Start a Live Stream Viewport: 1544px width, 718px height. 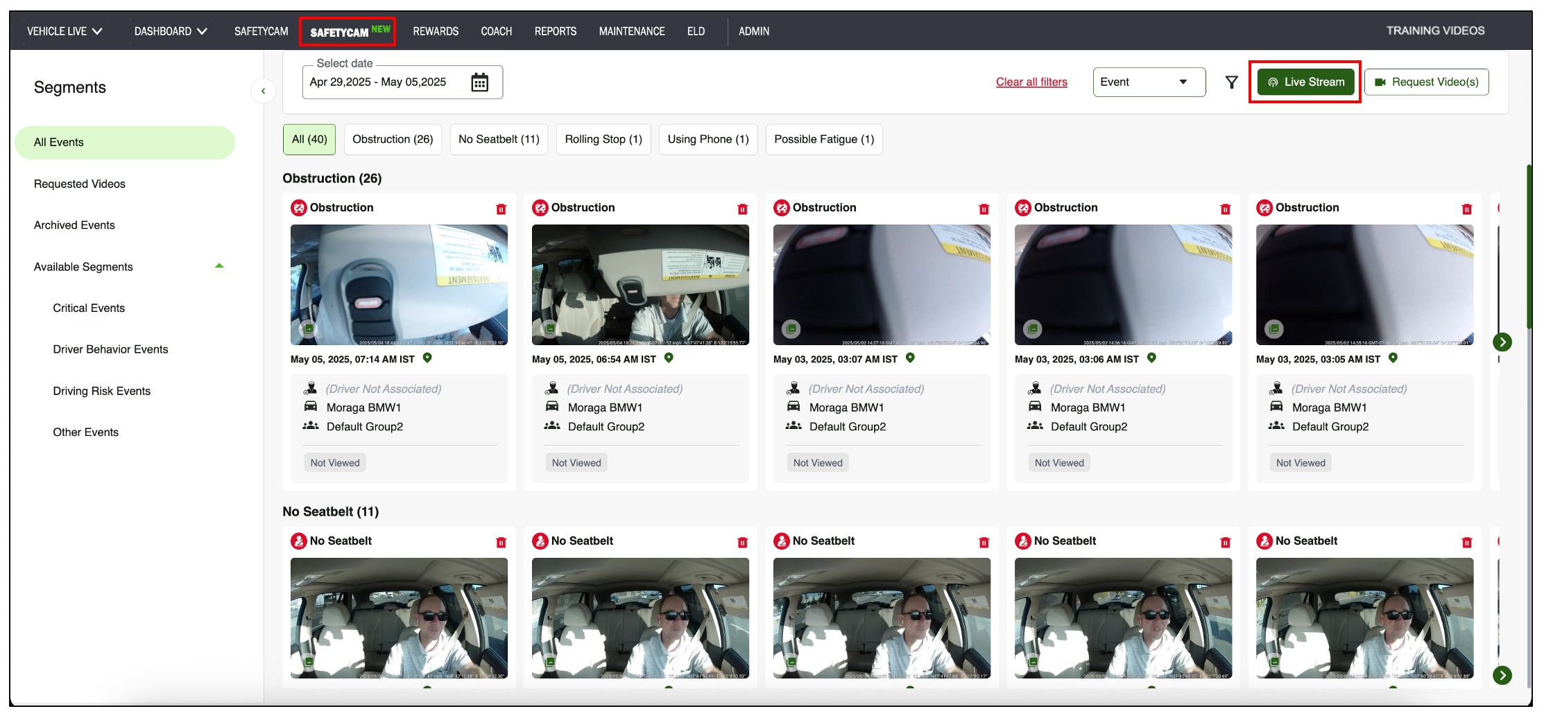click(x=1305, y=82)
